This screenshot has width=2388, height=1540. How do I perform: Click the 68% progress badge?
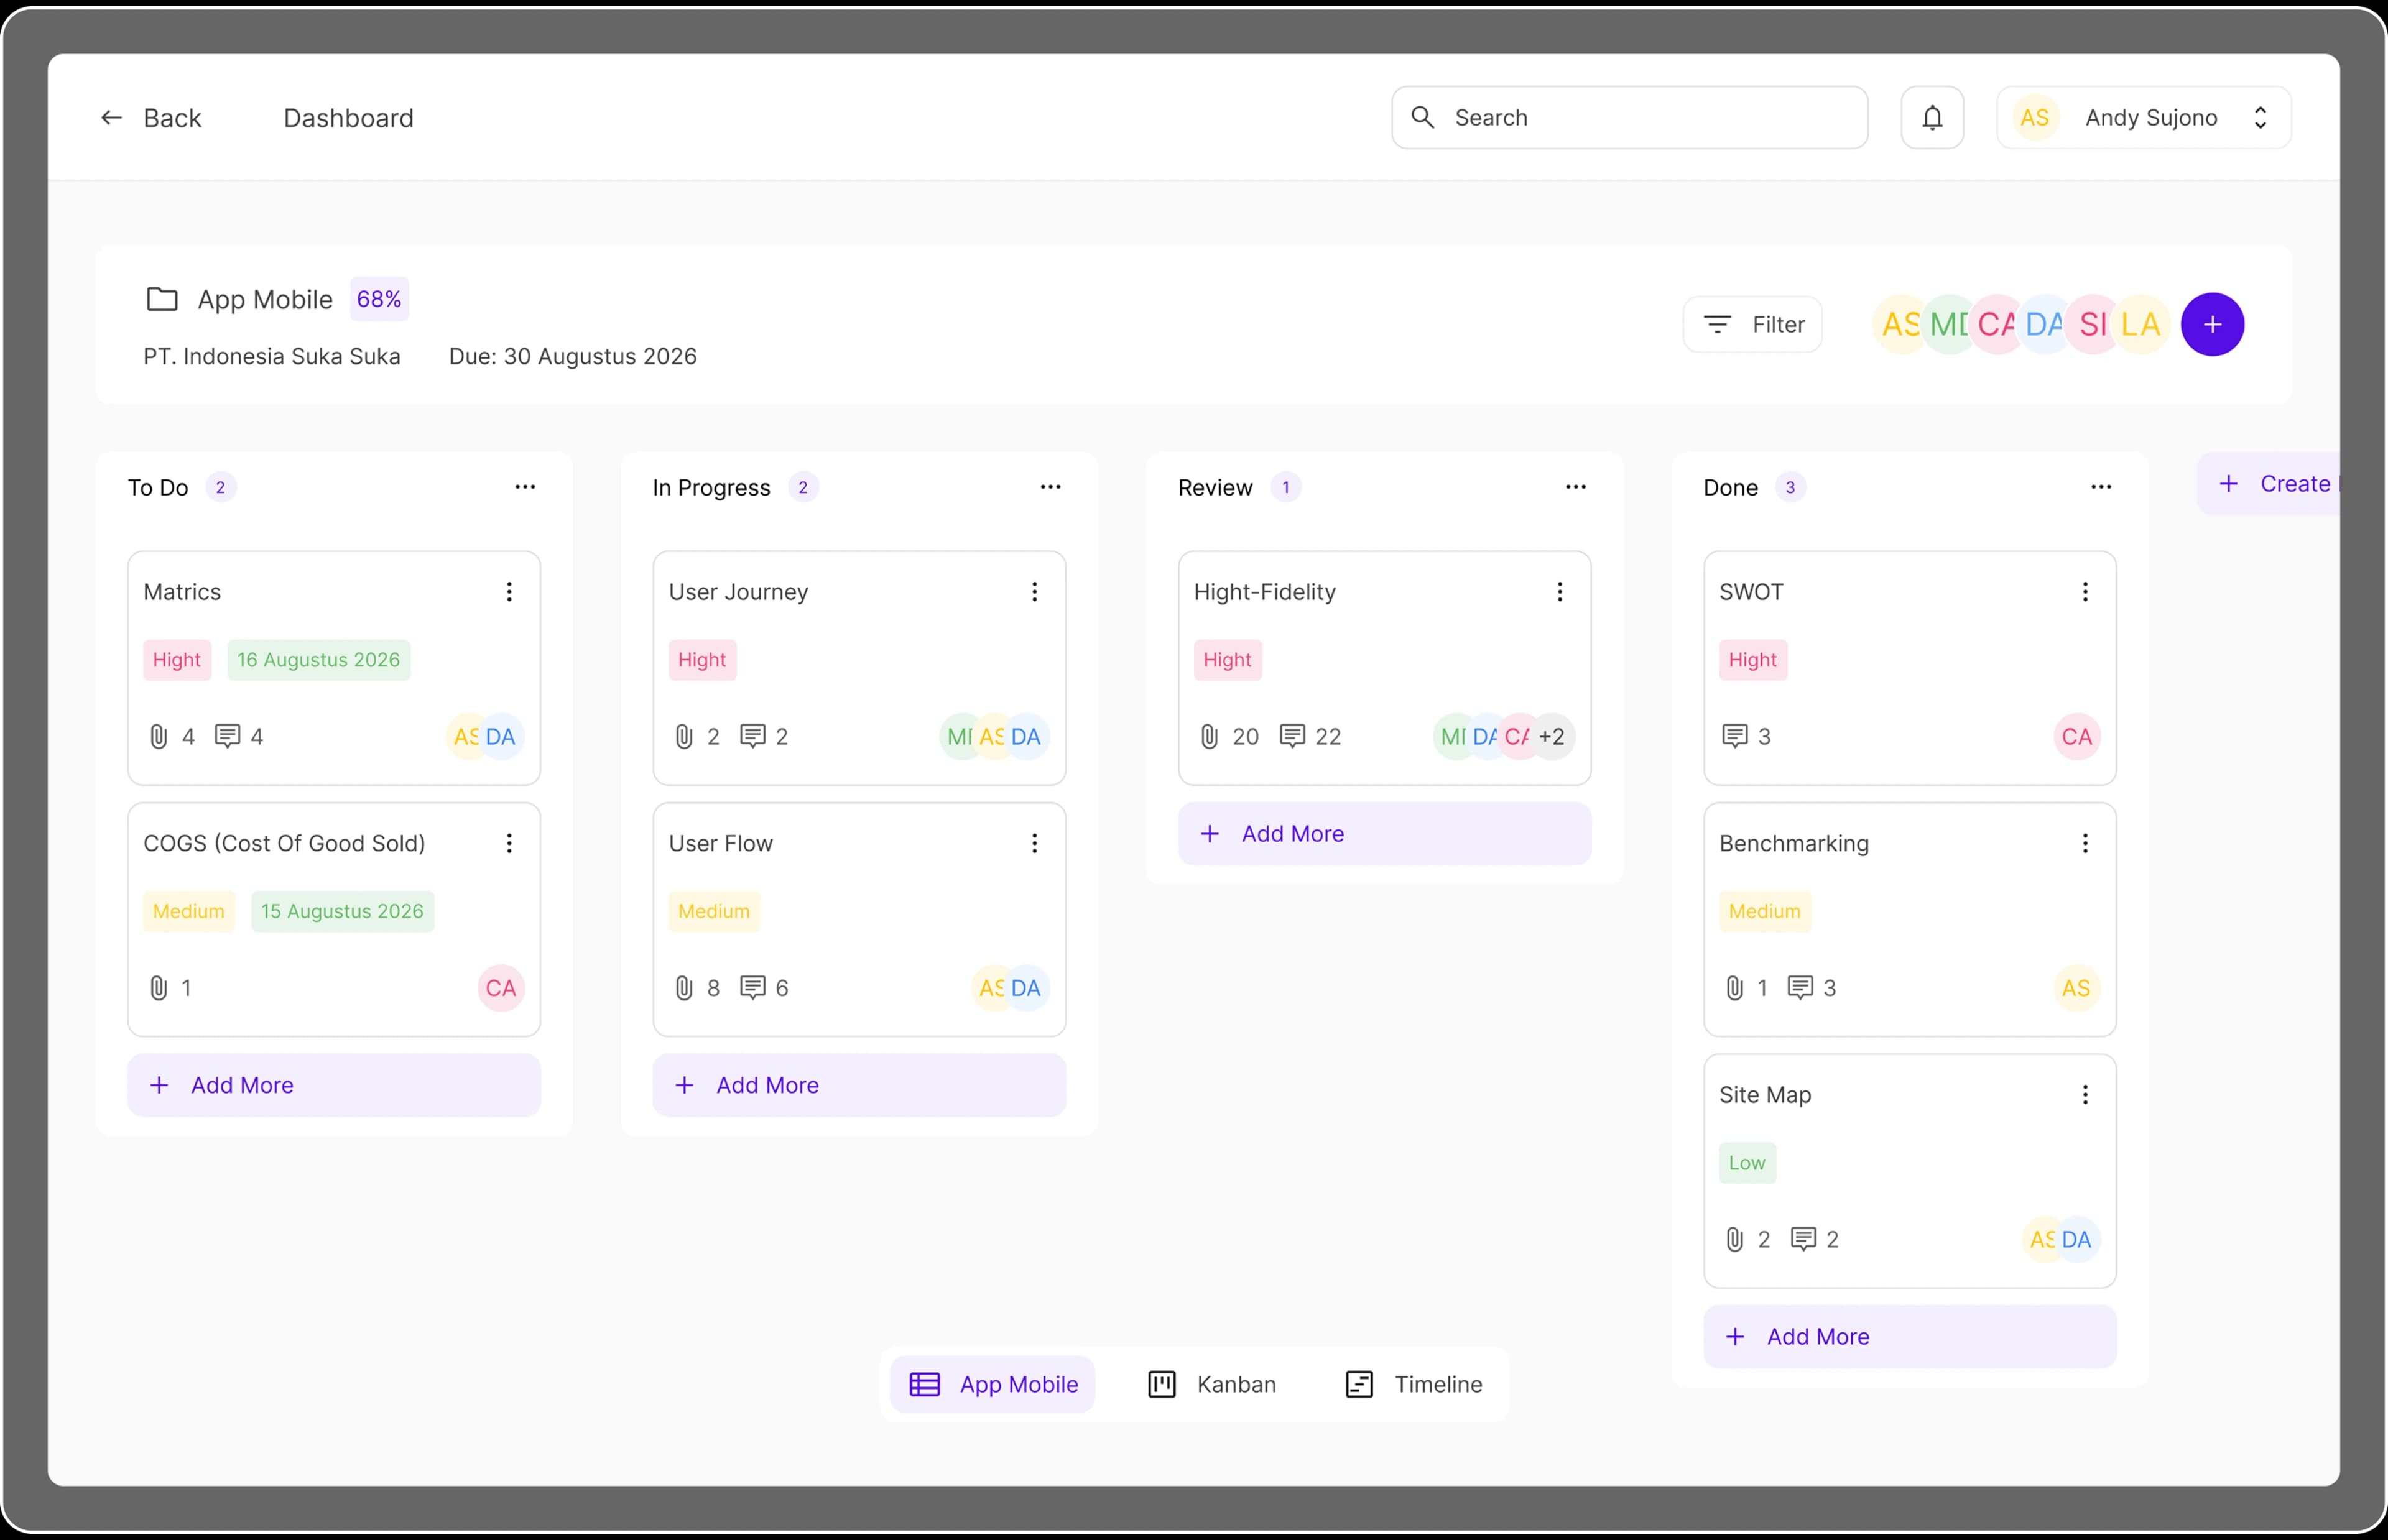tap(379, 299)
